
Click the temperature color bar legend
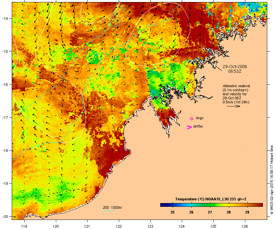[211, 205]
